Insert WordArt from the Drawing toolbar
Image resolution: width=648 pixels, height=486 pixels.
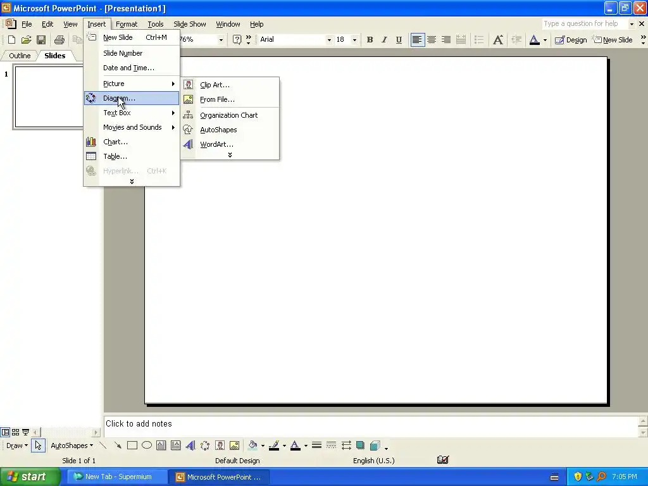(190, 445)
